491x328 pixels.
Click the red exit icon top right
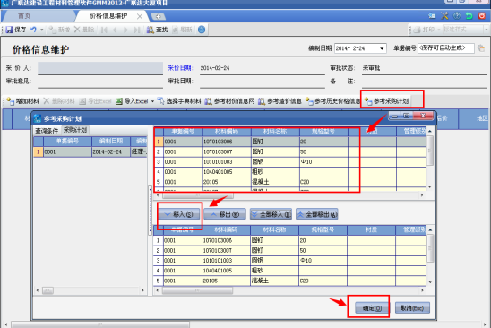[482, 15]
